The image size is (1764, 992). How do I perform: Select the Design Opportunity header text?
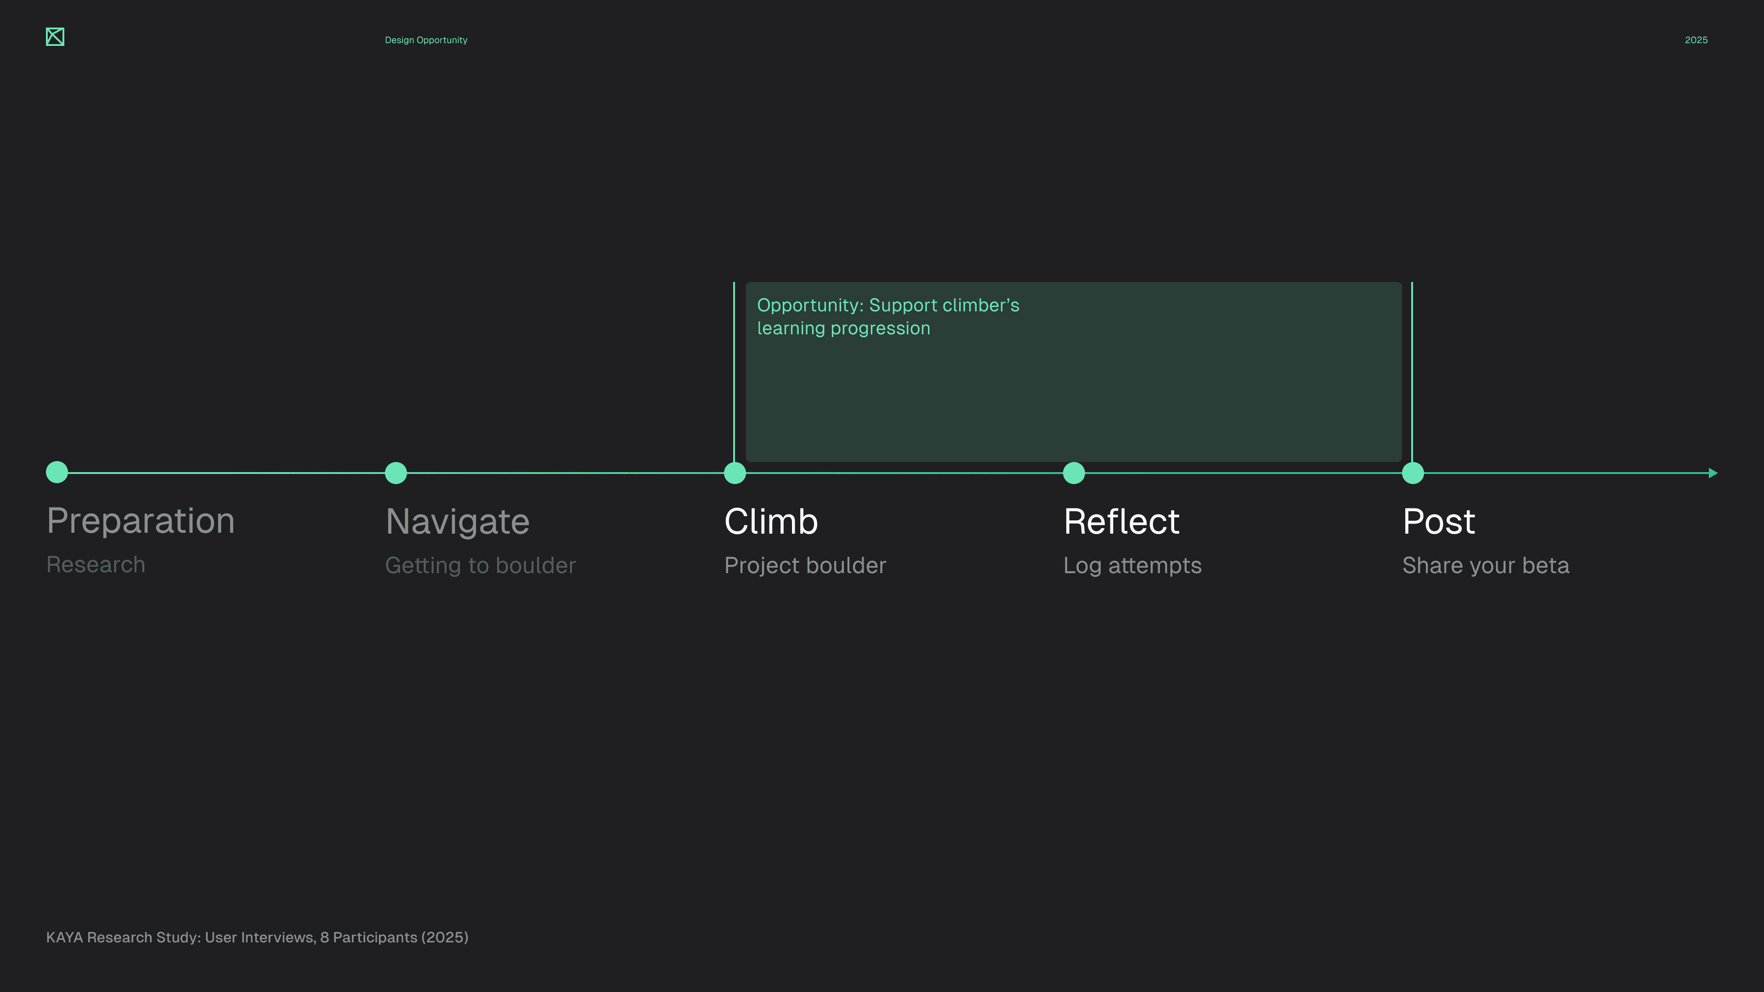(x=426, y=40)
